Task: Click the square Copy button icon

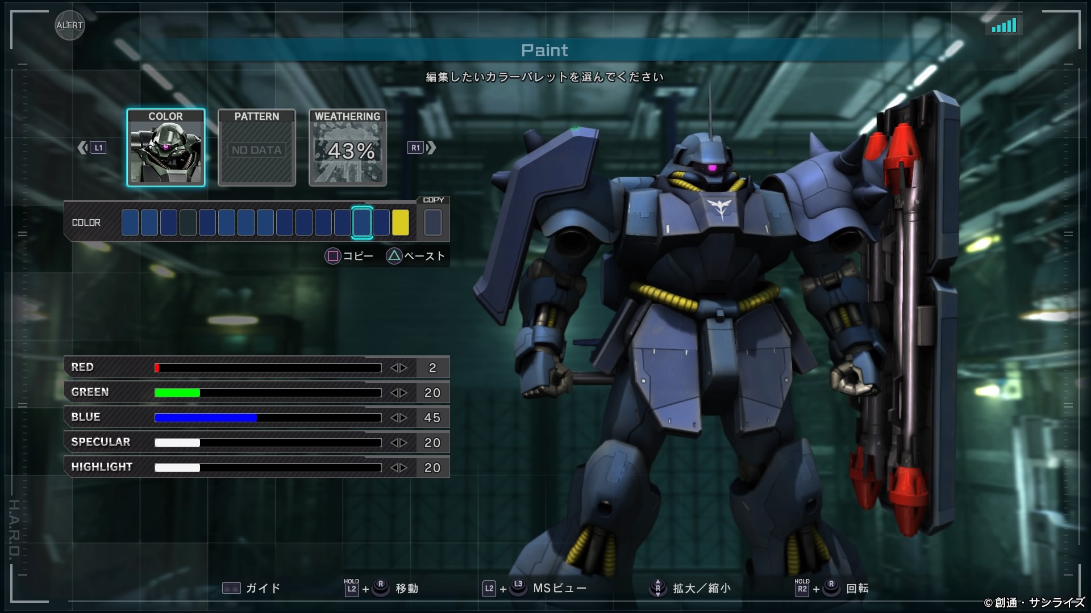Action: [x=333, y=256]
